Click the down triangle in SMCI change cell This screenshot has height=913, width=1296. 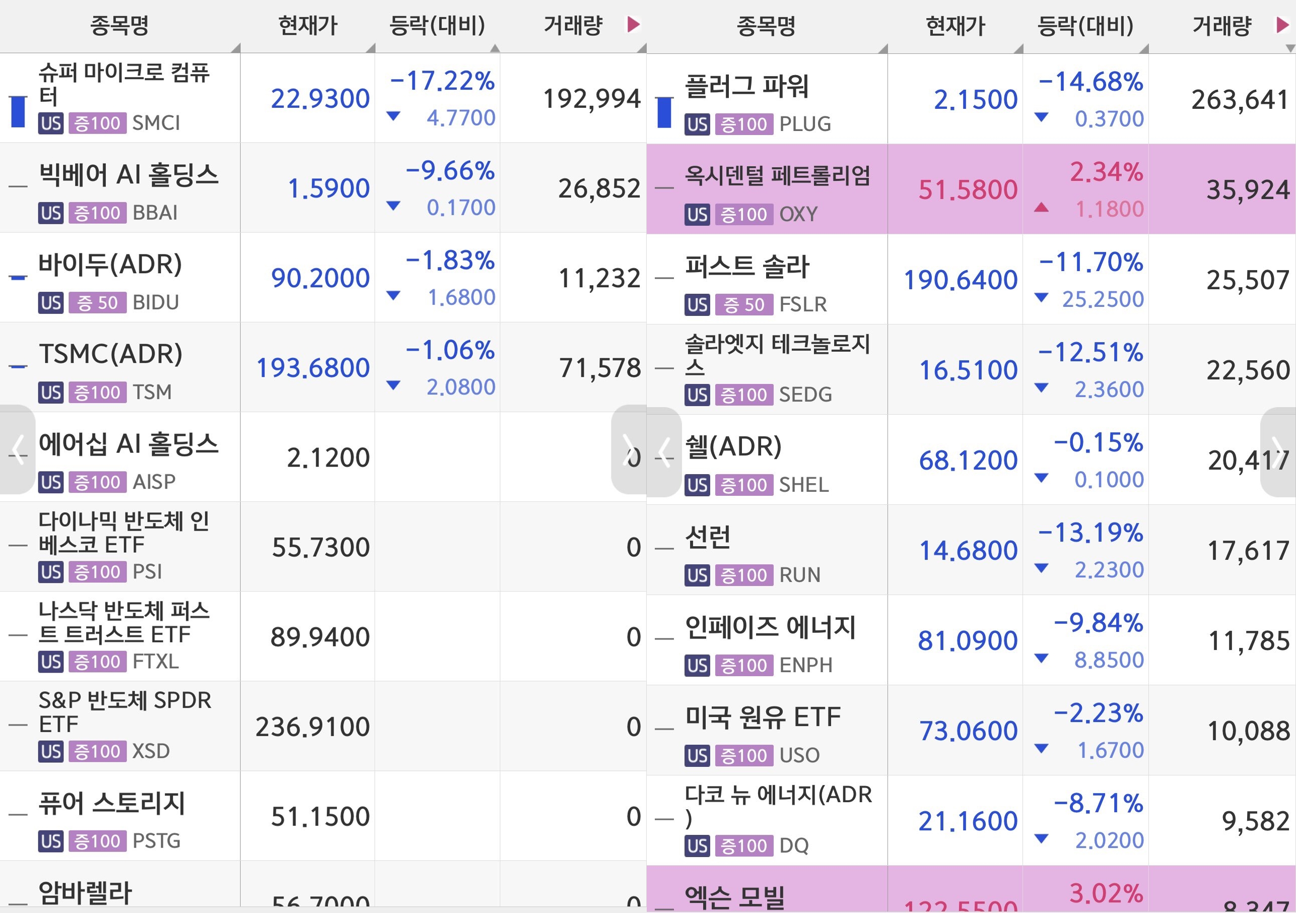tap(393, 116)
